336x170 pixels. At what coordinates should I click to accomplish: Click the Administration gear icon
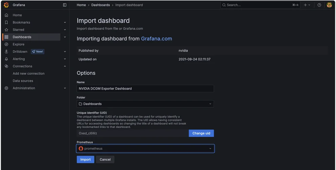point(6,88)
